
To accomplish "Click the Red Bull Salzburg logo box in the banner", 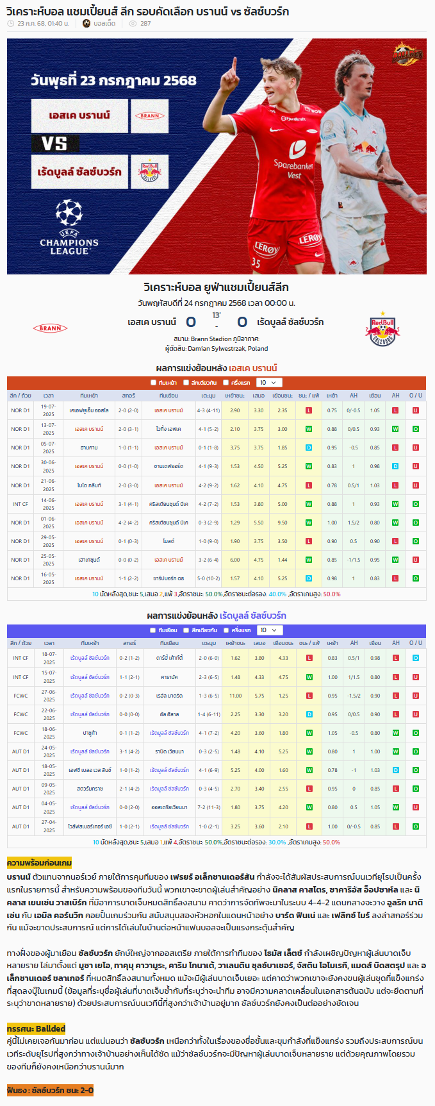I will (150, 172).
